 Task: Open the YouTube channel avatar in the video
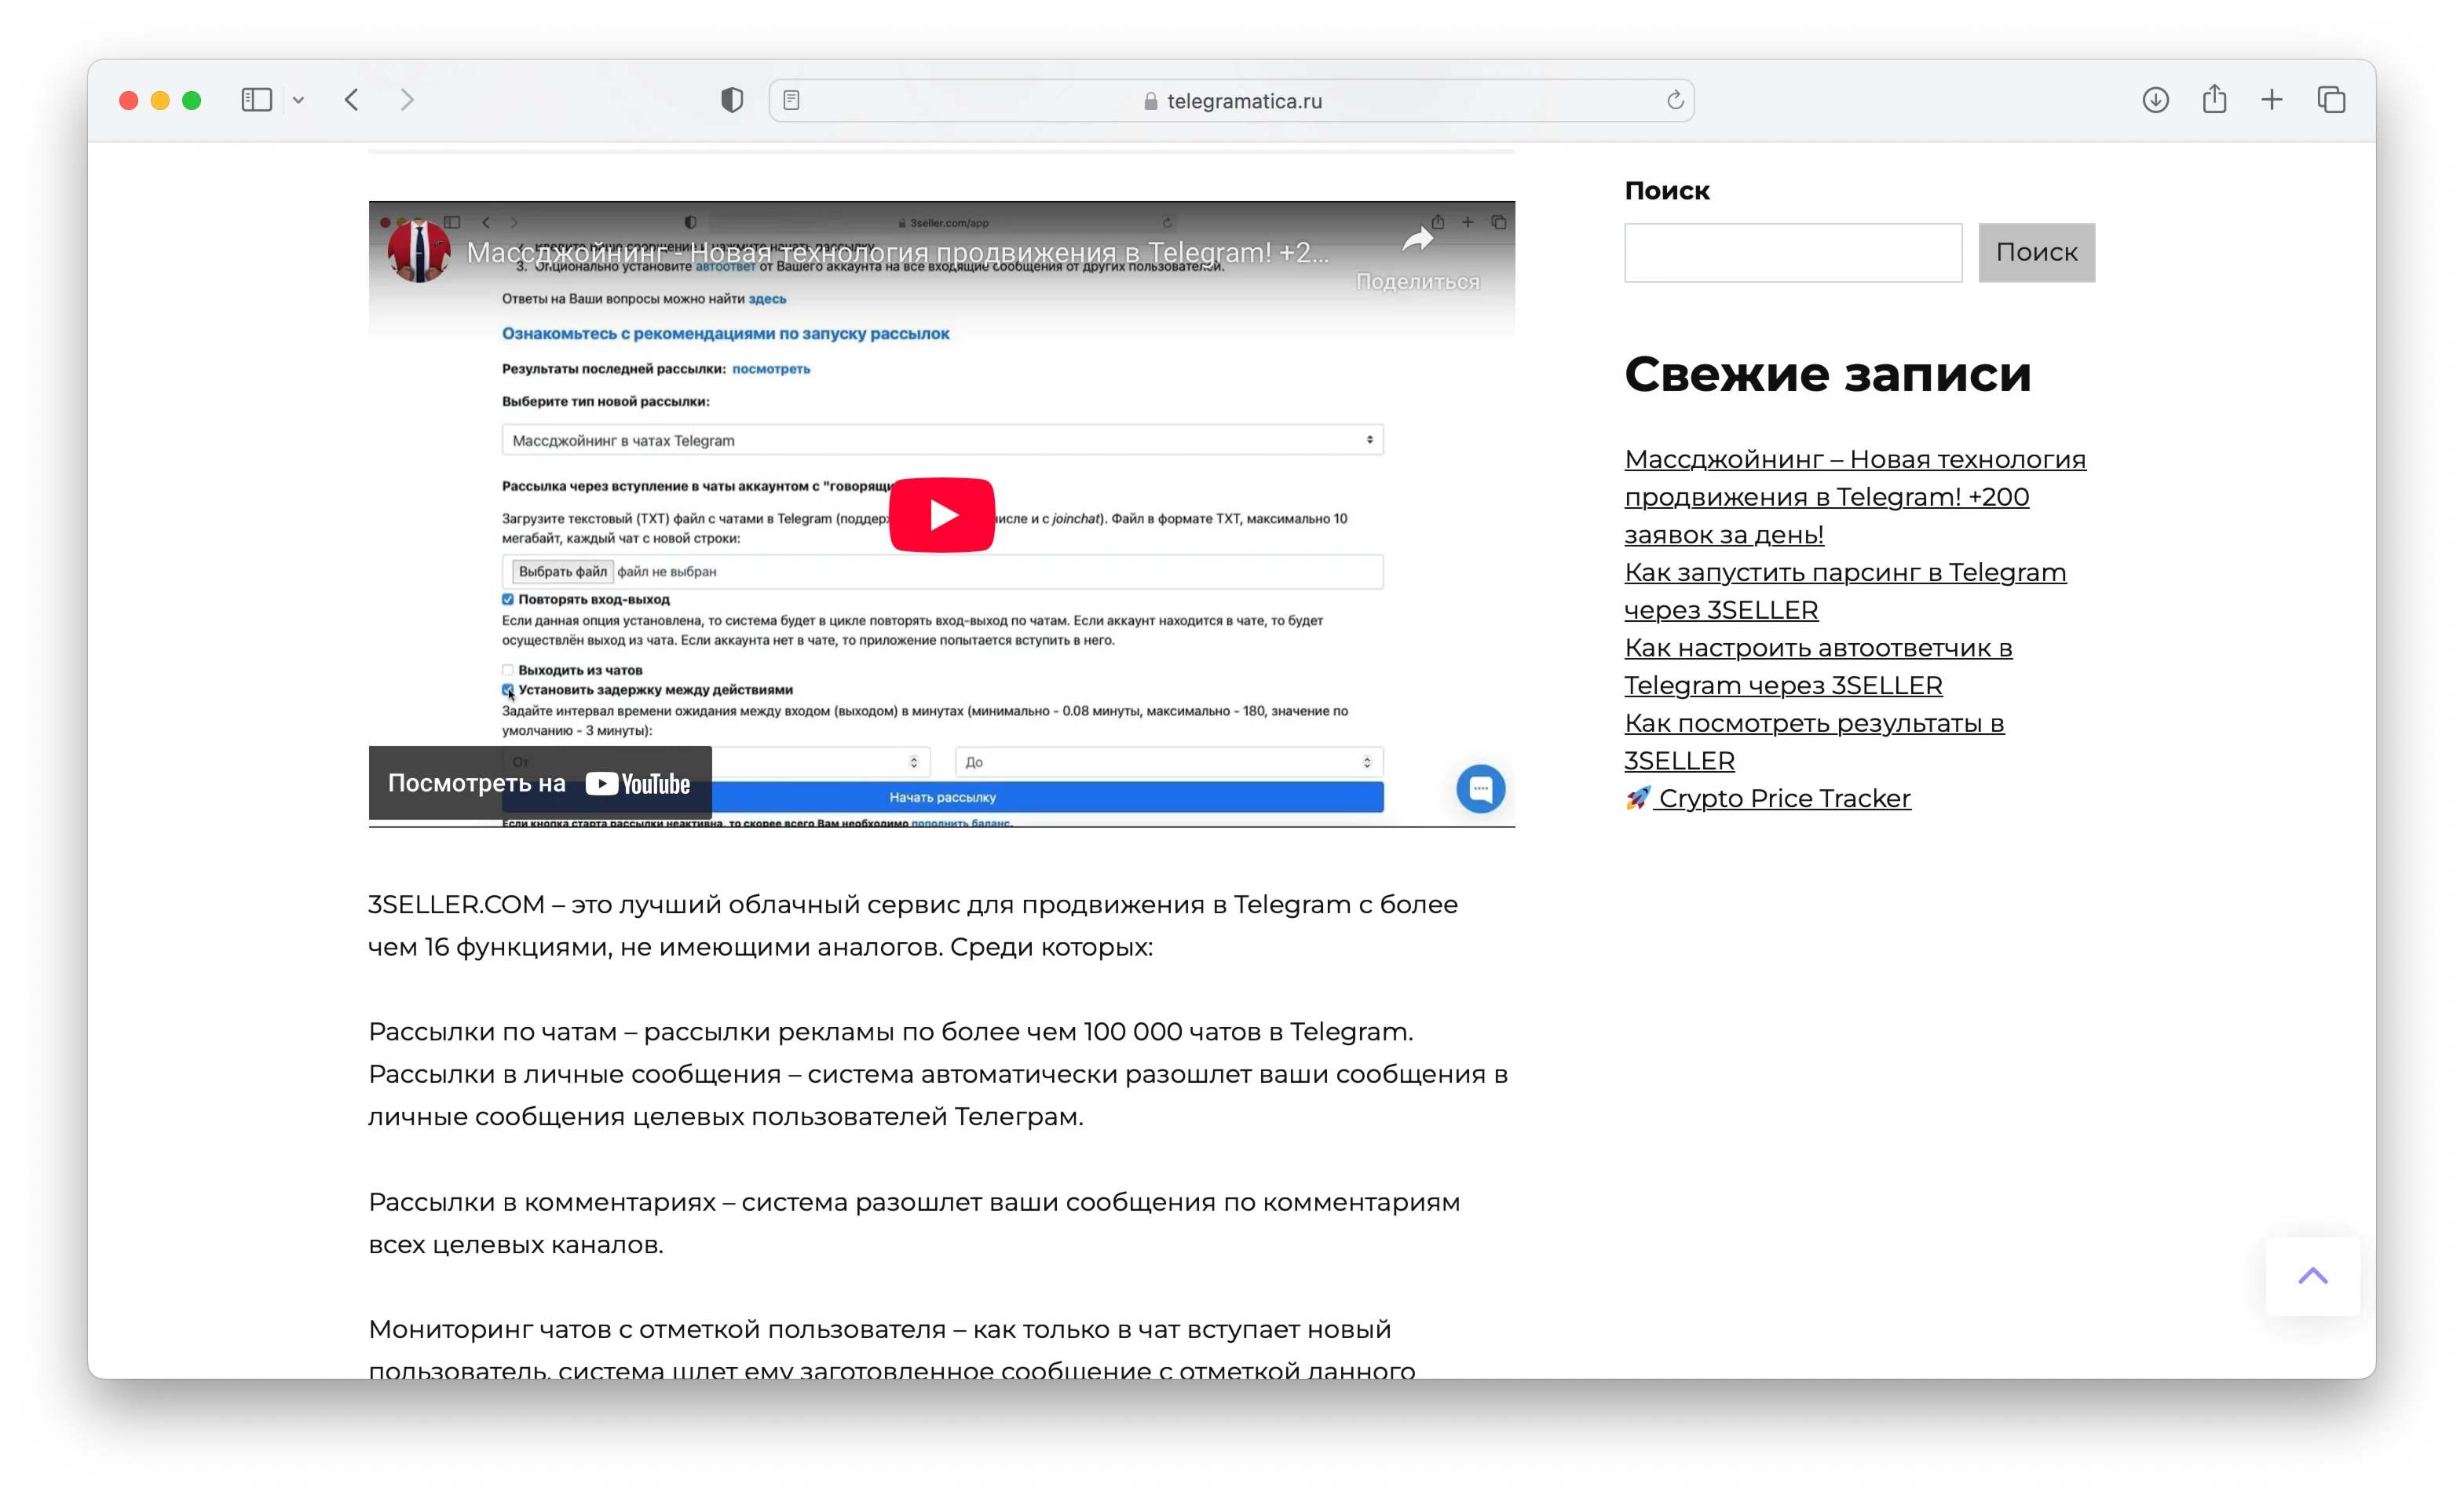pyautogui.click(x=418, y=251)
